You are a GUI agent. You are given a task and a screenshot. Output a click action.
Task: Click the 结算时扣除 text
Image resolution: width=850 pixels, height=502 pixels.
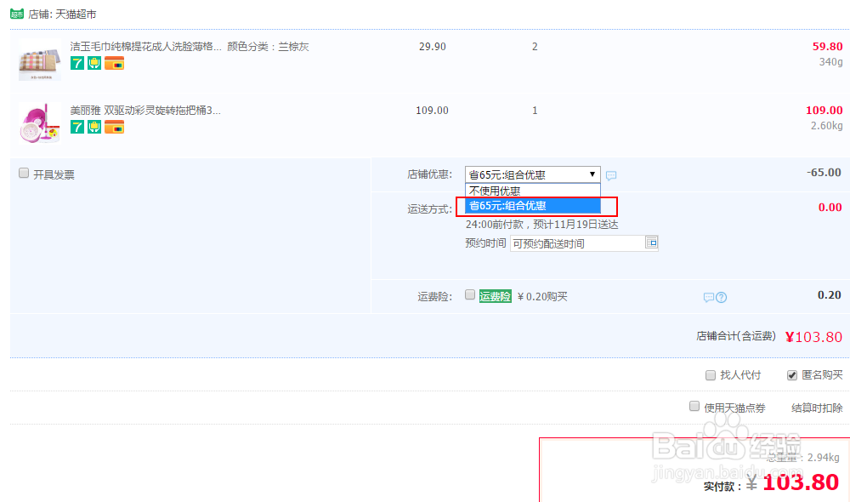click(817, 408)
